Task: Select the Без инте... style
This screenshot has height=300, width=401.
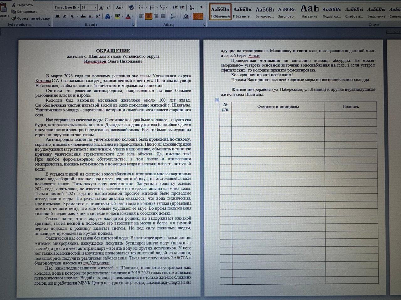Action: 242,12
